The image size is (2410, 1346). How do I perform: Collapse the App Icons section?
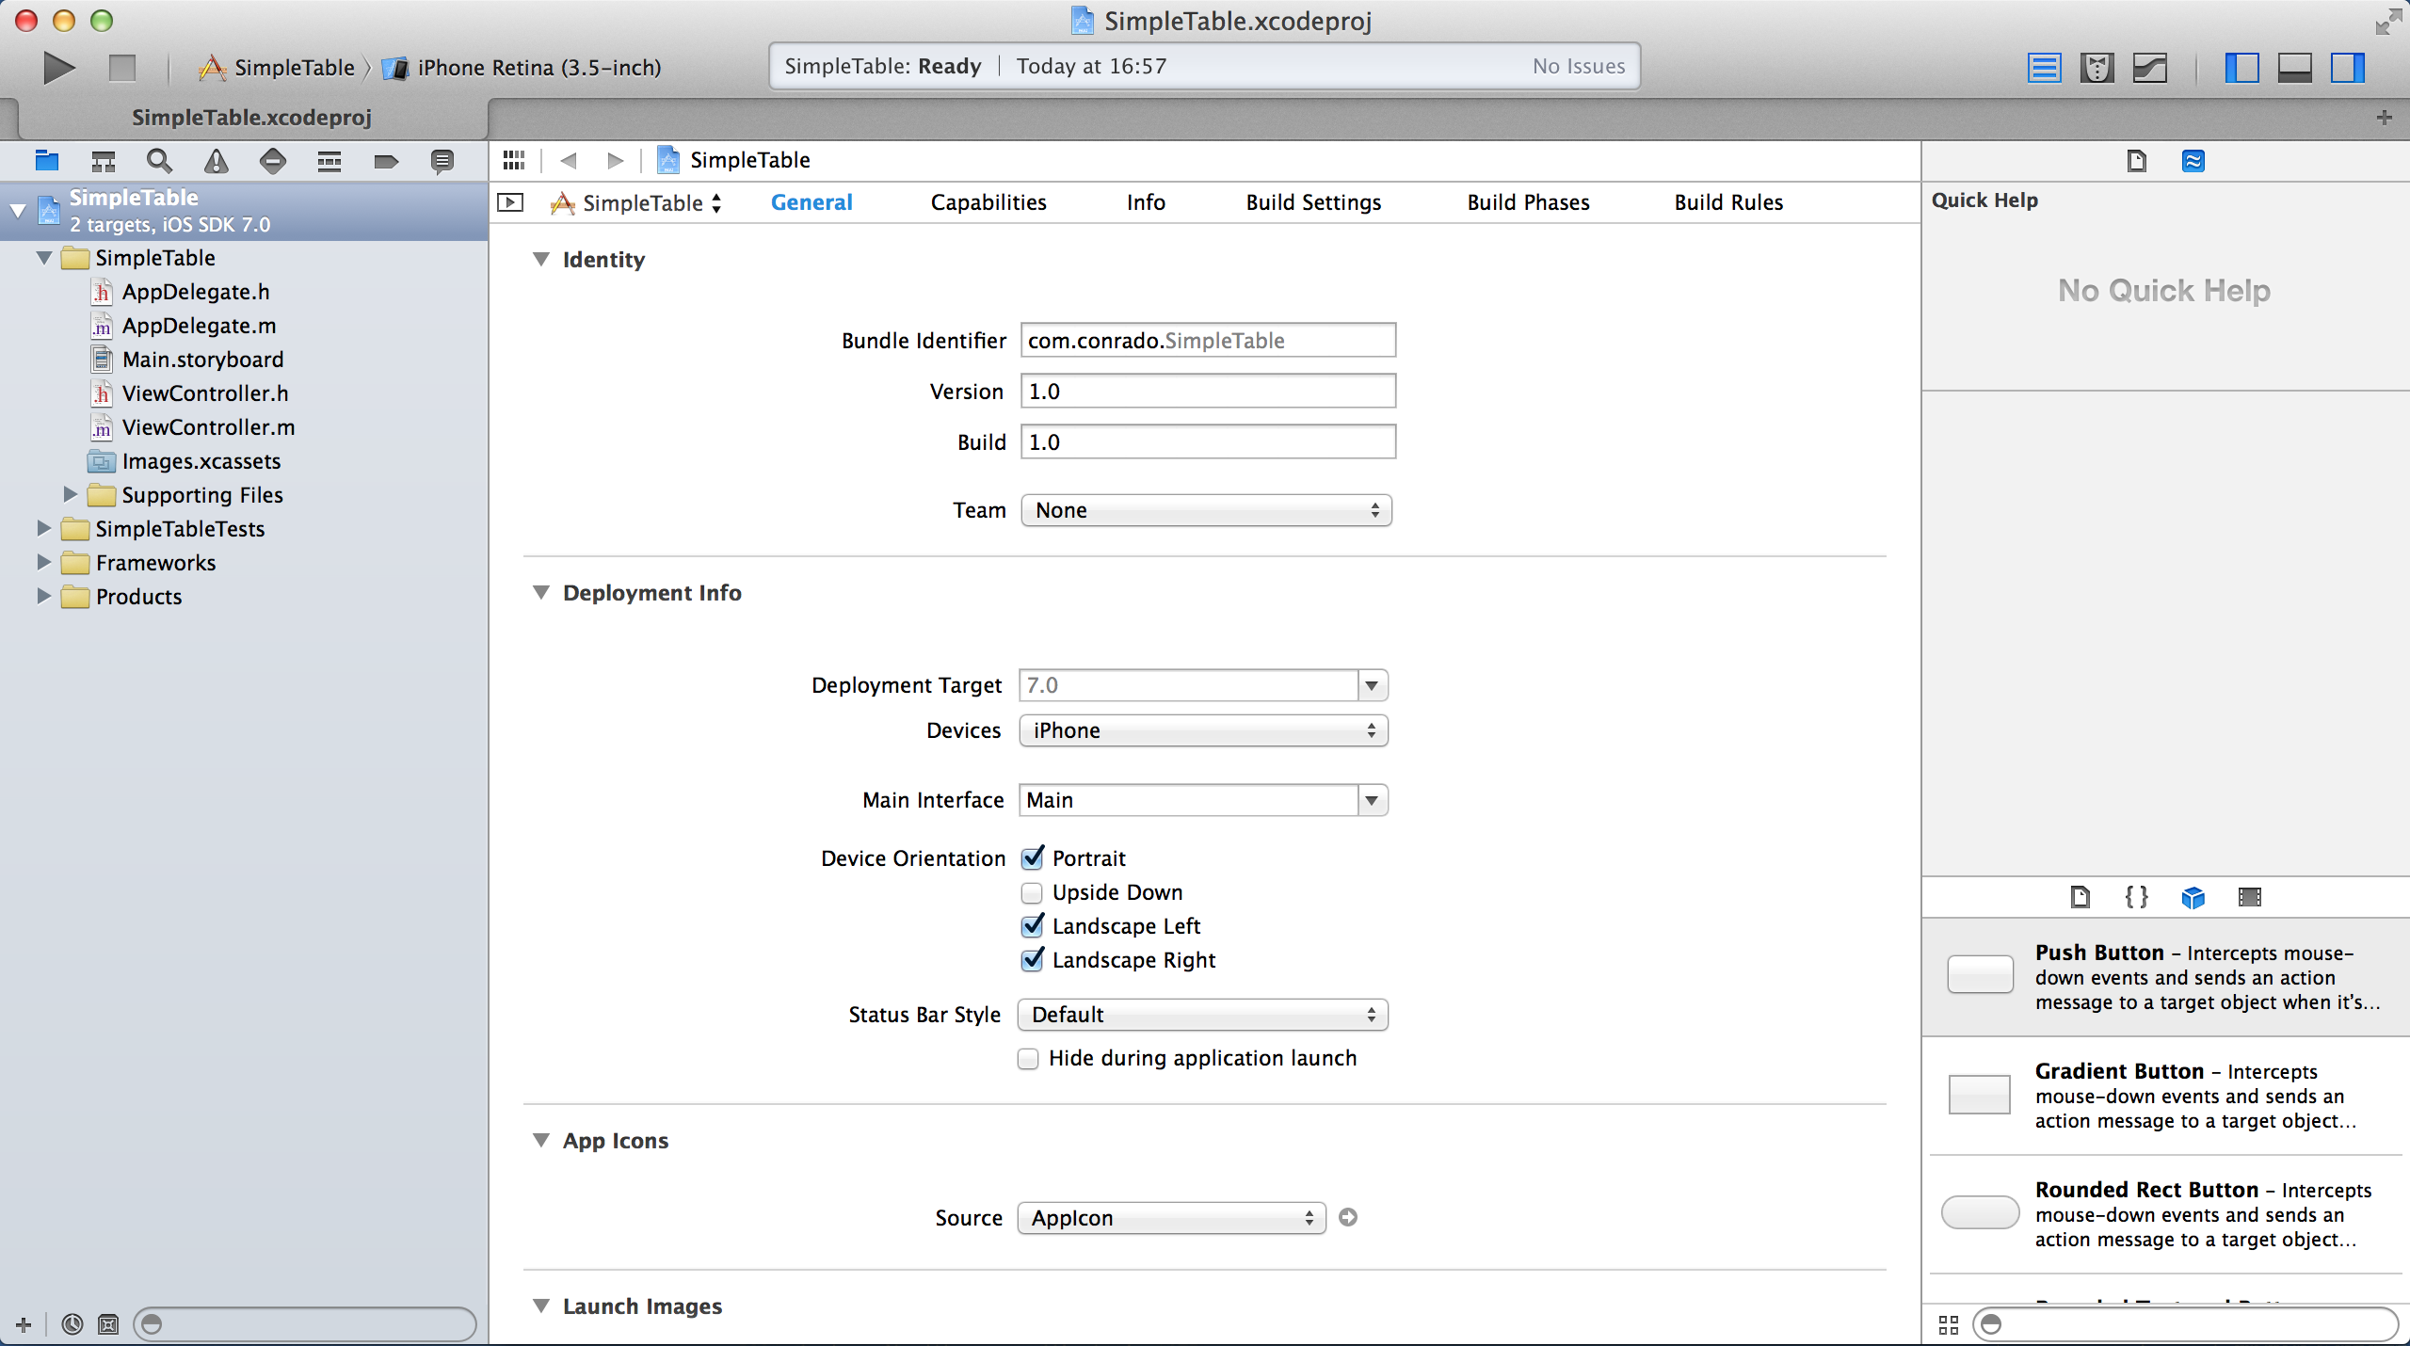[x=541, y=1140]
